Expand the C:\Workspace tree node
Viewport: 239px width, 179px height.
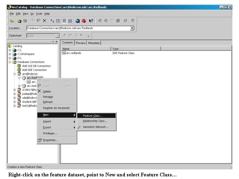[10, 54]
